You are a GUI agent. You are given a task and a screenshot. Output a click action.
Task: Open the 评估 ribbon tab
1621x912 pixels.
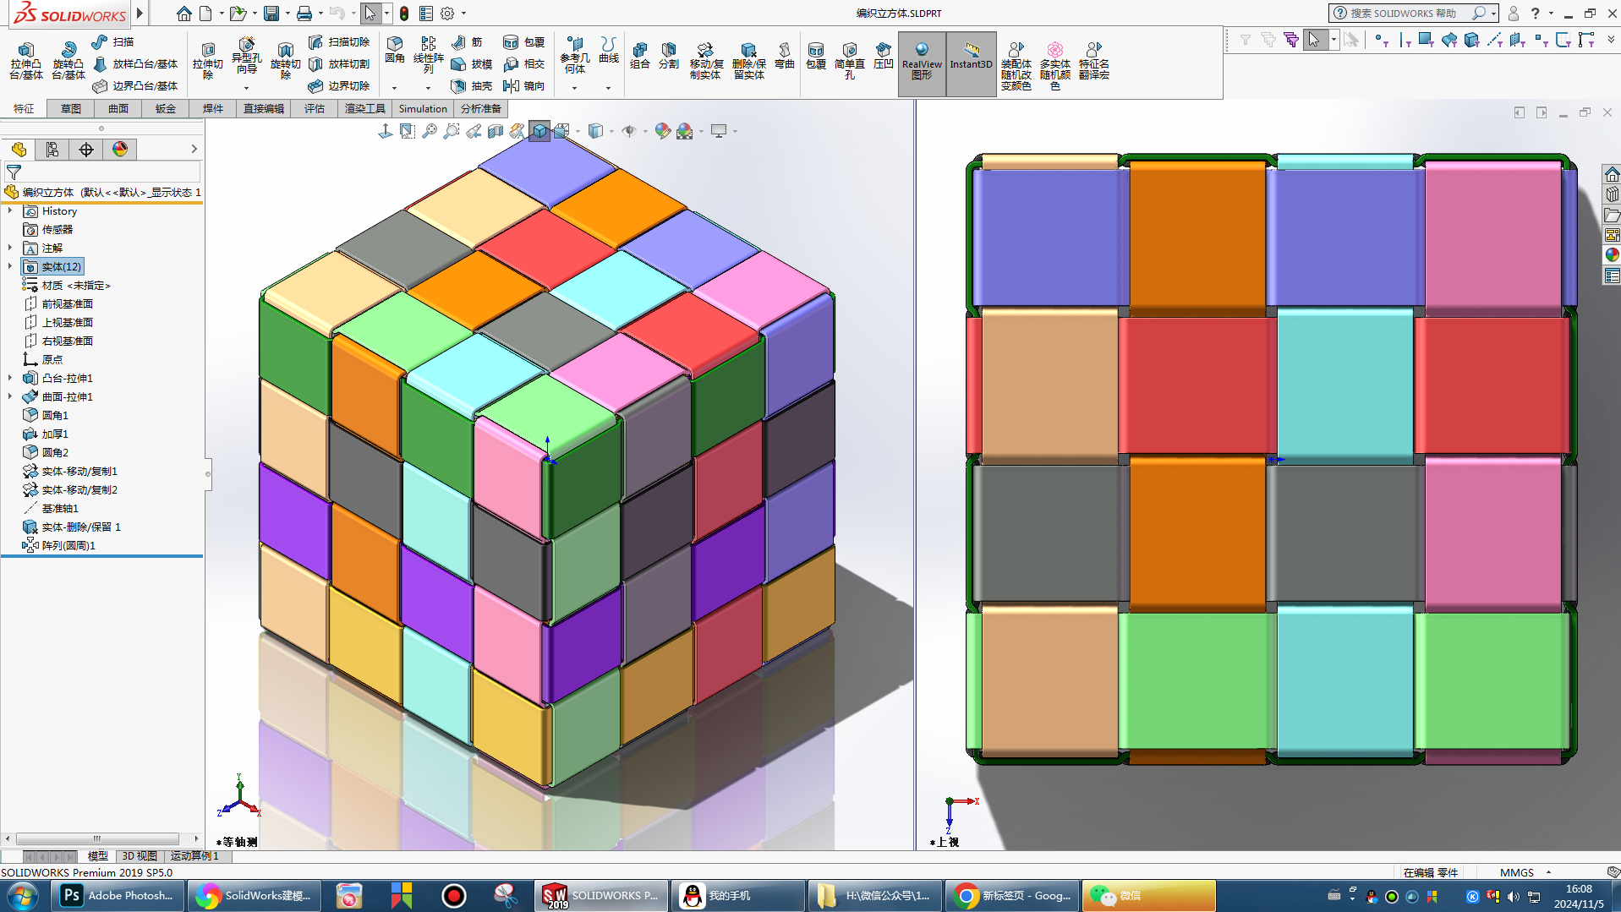pyautogui.click(x=315, y=109)
